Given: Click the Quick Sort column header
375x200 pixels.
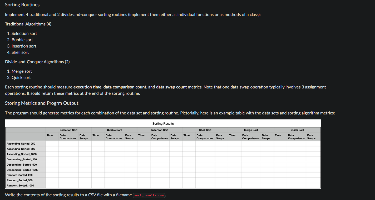Looking at the screenshot, I should (297, 130).
